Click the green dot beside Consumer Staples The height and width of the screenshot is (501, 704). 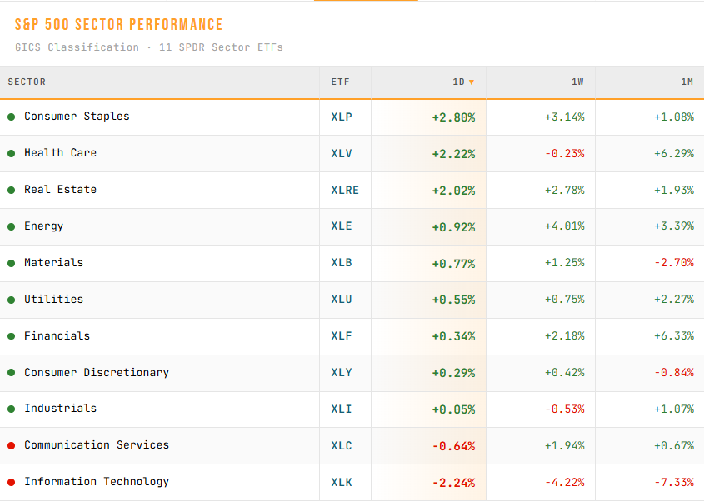click(11, 117)
